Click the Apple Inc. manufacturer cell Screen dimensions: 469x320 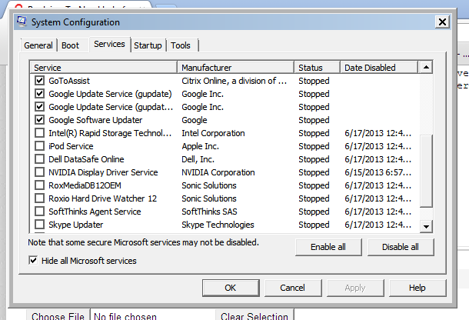click(200, 146)
